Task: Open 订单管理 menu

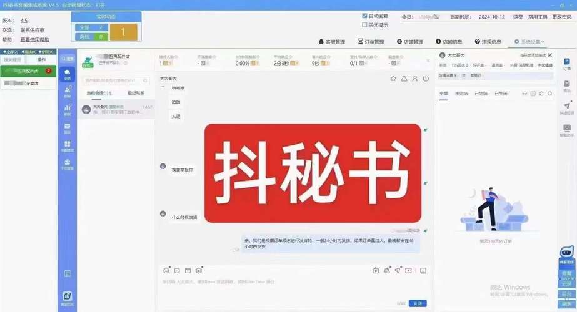Action: (371, 42)
